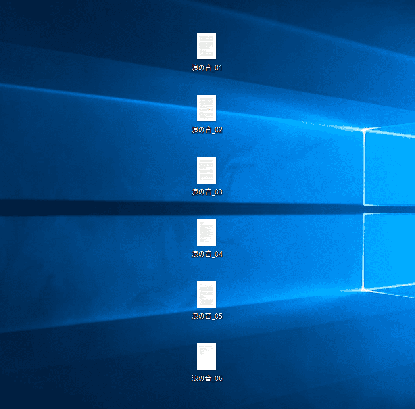Click the 浪の音_06 file icon
The height and width of the screenshot is (409, 415).
[206, 357]
